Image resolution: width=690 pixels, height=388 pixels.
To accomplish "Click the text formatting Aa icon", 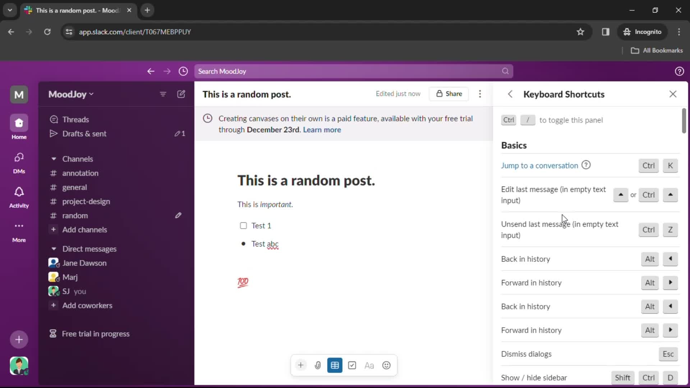I will point(369,365).
